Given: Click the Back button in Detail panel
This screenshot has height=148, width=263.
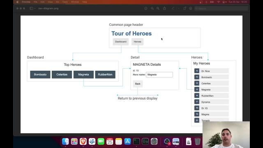Looking at the screenshot, I should click(x=138, y=84).
